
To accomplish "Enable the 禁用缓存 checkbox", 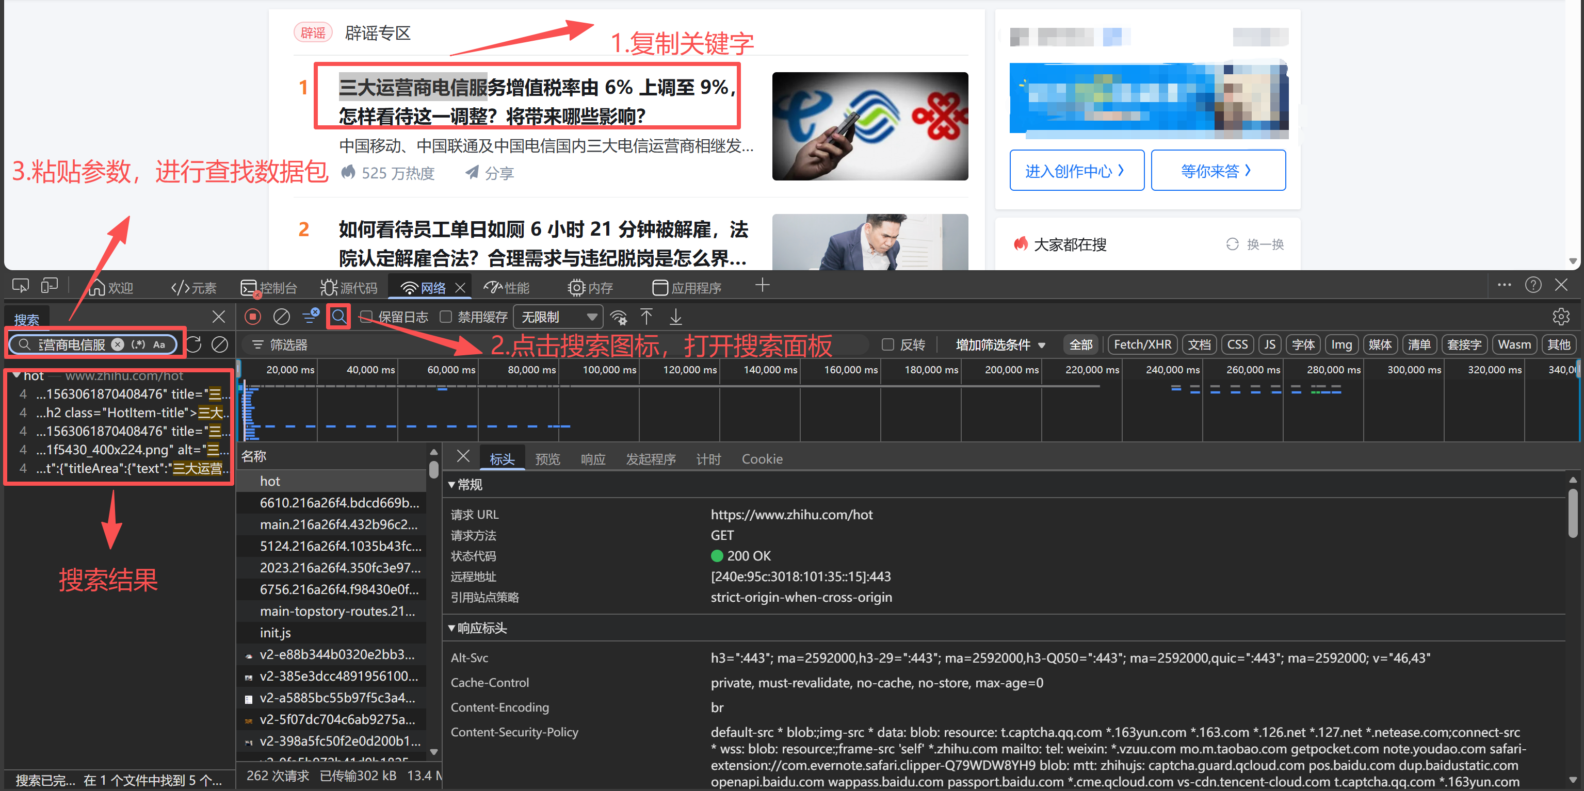I will (x=446, y=317).
